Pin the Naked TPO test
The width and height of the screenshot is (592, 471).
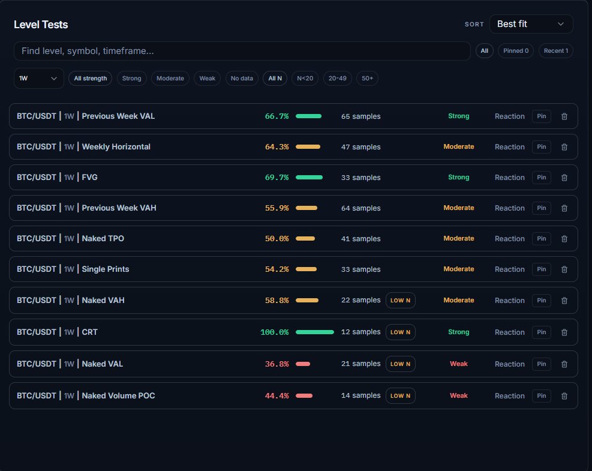[542, 239]
